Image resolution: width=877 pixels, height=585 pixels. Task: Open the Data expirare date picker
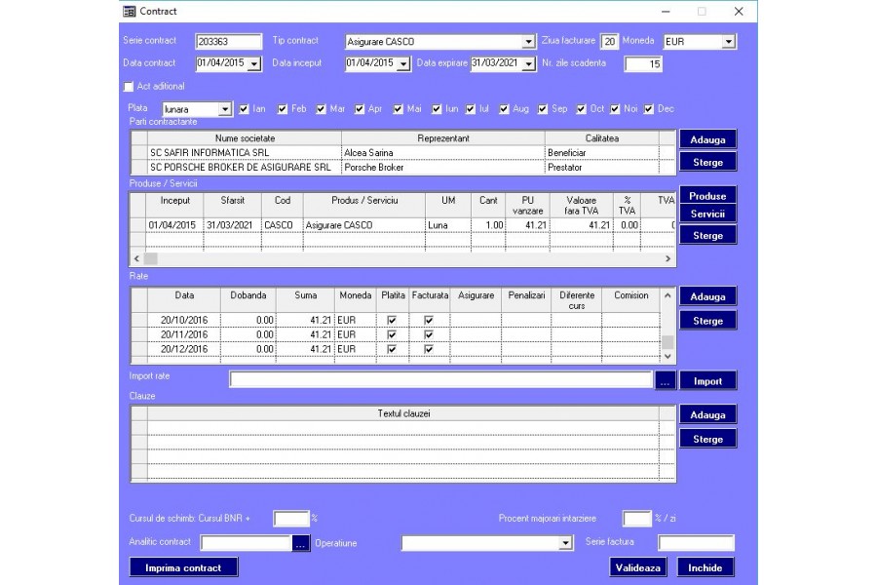pos(529,63)
